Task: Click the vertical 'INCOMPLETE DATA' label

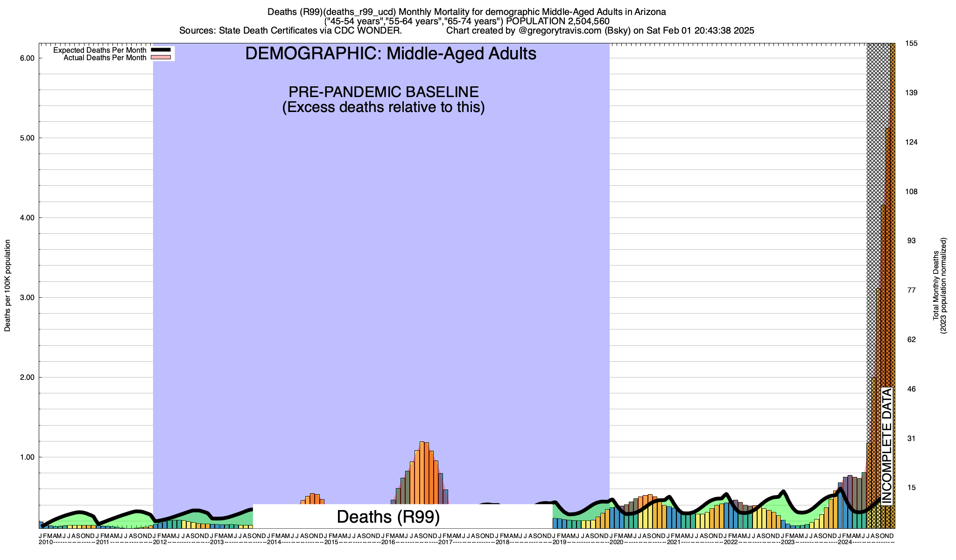Action: [887, 447]
